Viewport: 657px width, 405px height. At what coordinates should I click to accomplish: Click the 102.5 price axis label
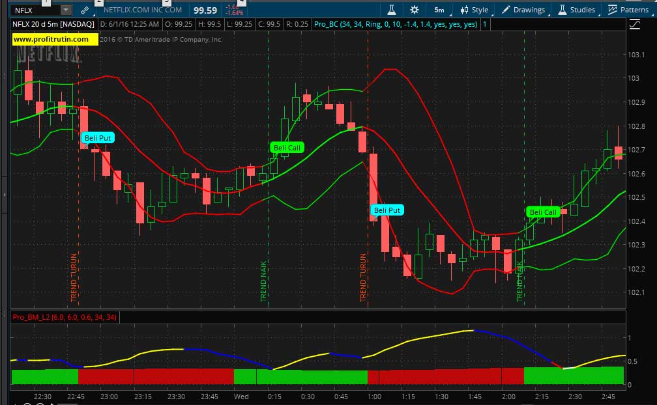tap(636, 197)
